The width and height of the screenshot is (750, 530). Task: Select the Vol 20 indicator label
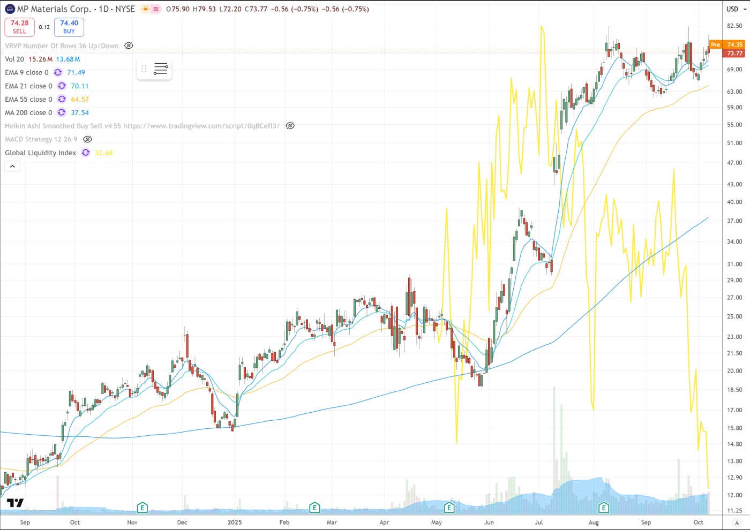(x=14, y=59)
